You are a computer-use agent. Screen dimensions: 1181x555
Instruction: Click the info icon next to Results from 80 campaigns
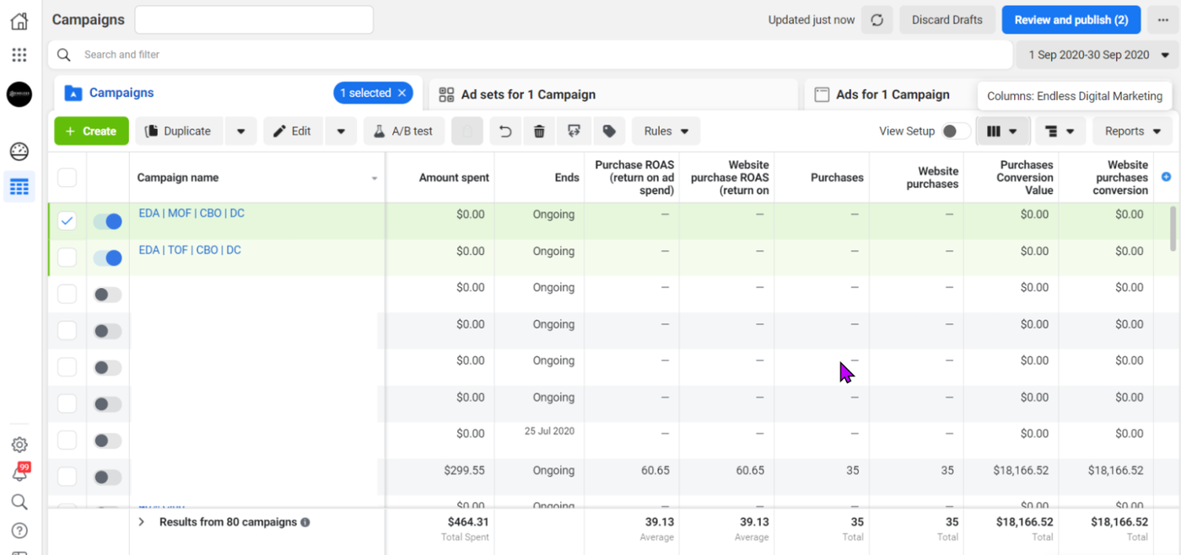[305, 522]
